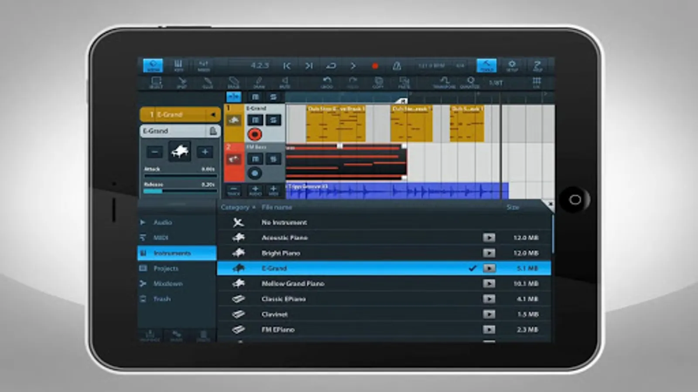Select the Erase tool
The image size is (698, 392).
(x=233, y=82)
